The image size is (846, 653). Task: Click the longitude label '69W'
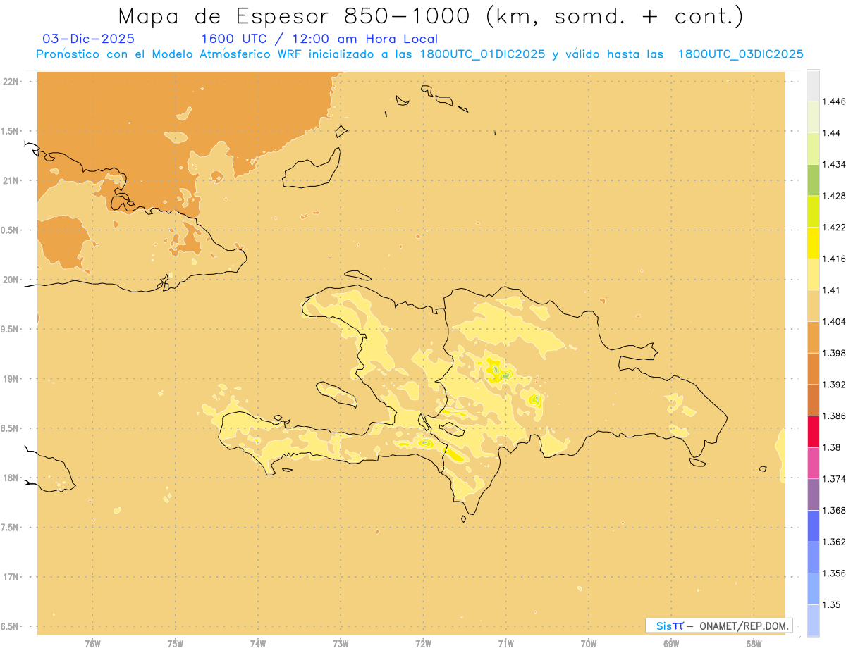[x=671, y=644]
